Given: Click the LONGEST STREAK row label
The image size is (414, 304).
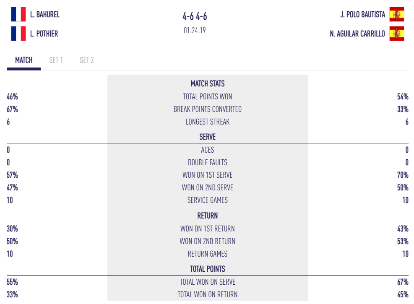Looking at the screenshot, I should tap(208, 122).
